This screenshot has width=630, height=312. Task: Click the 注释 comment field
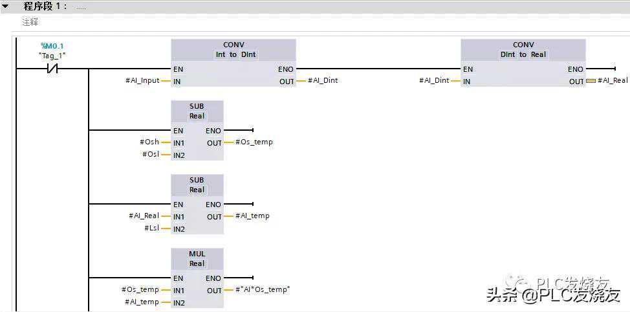(x=30, y=22)
